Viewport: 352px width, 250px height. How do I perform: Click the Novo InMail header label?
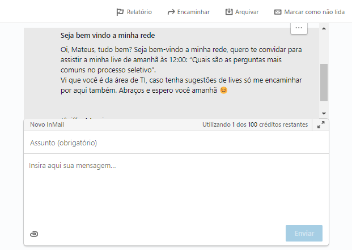pos(47,124)
